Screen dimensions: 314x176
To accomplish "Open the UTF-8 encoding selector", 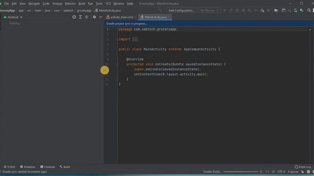I will [x=281, y=172].
